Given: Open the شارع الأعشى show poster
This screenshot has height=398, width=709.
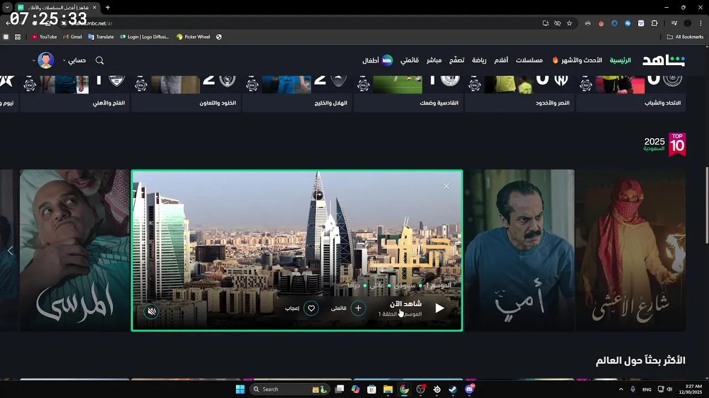Looking at the screenshot, I should (x=630, y=250).
